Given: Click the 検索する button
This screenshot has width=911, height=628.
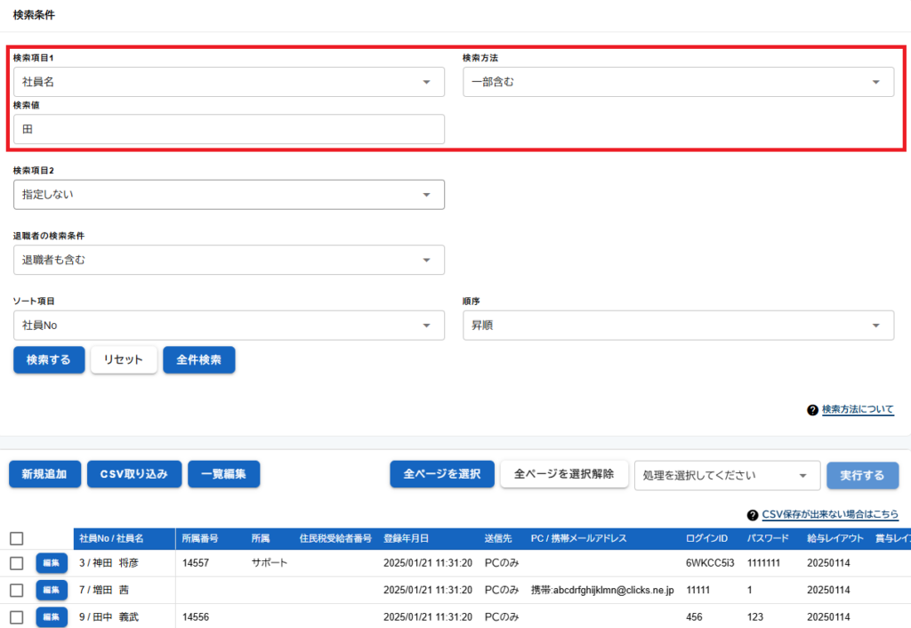Looking at the screenshot, I should pyautogui.click(x=49, y=360).
